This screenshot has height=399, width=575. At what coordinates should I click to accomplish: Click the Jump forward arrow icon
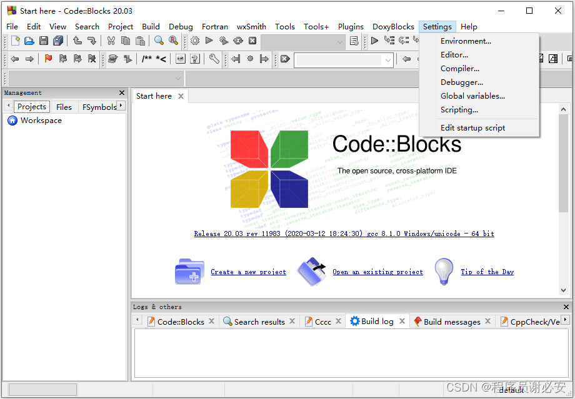tap(29, 59)
